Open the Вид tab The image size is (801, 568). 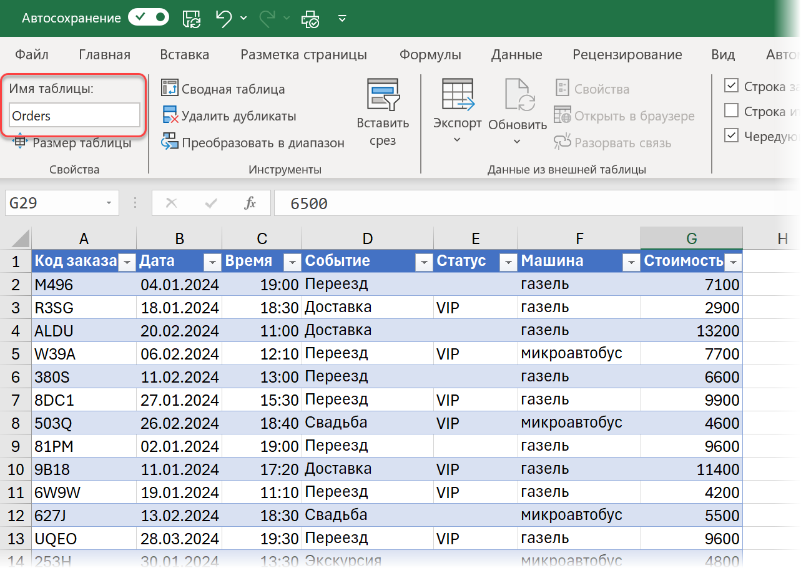point(723,55)
